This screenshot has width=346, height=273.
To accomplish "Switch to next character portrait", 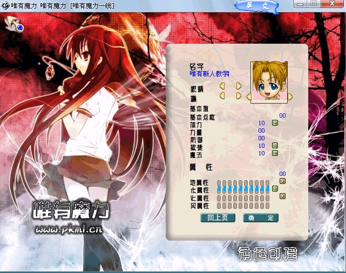I will click(x=290, y=97).
